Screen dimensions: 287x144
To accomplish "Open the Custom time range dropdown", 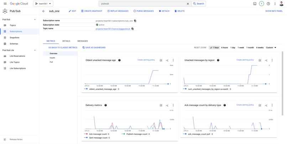I will click(x=271, y=48).
